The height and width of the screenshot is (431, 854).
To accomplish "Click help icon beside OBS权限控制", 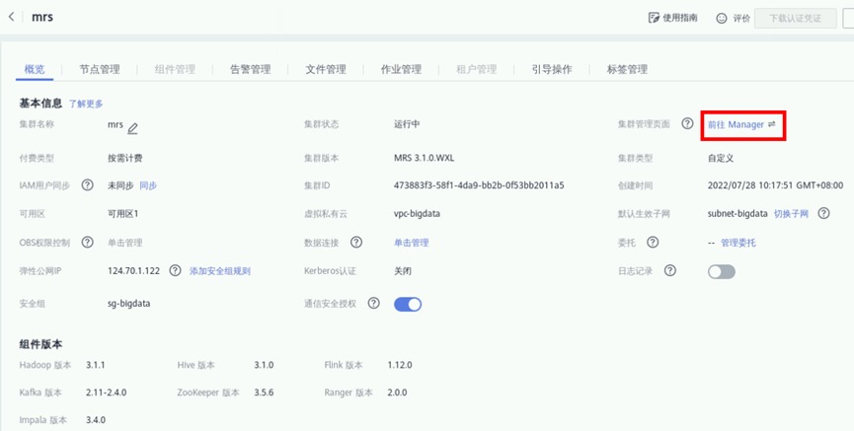I will [x=87, y=242].
